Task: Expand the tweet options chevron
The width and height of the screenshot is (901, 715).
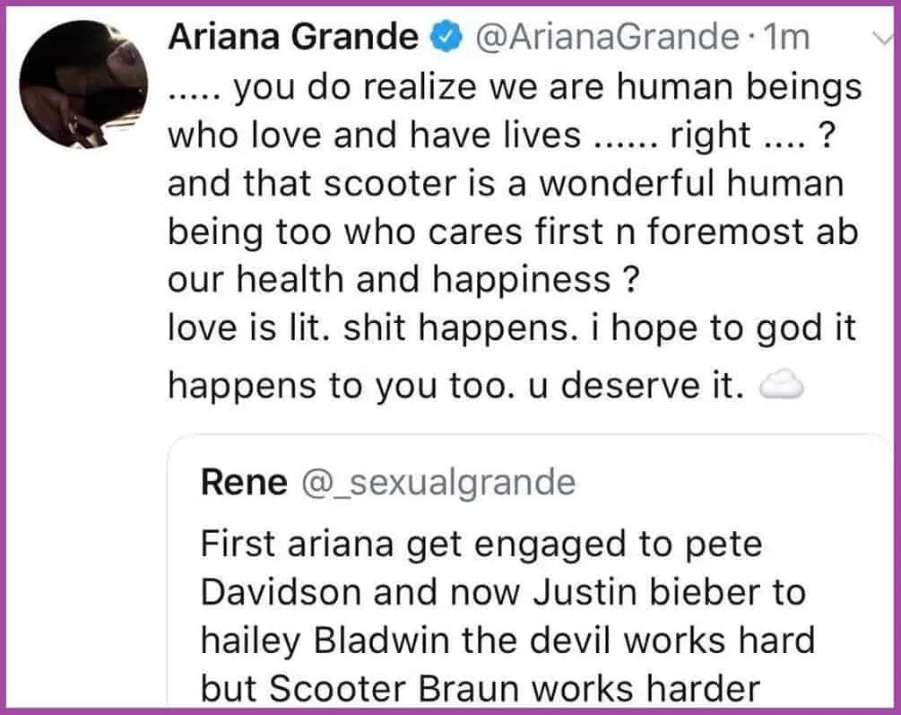Action: [x=879, y=37]
